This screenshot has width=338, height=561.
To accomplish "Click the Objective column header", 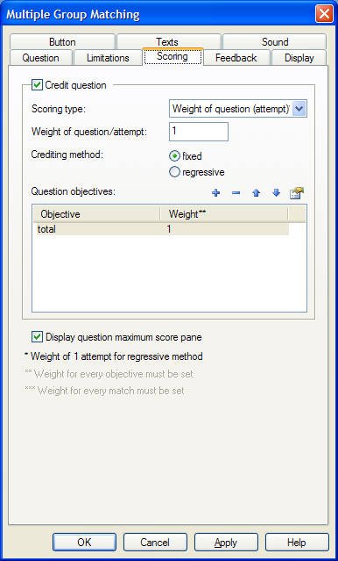I will tap(96, 214).
